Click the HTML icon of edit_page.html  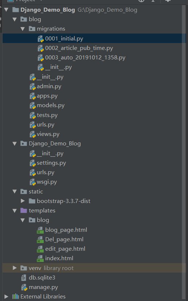click(x=40, y=249)
